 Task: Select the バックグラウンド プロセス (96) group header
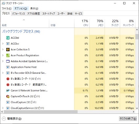21,31
